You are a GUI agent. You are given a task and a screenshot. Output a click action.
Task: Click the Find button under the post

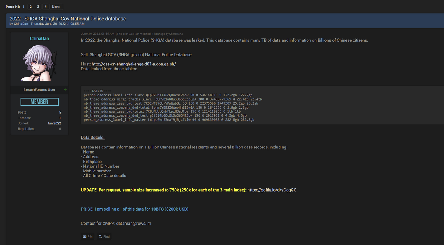104,237
